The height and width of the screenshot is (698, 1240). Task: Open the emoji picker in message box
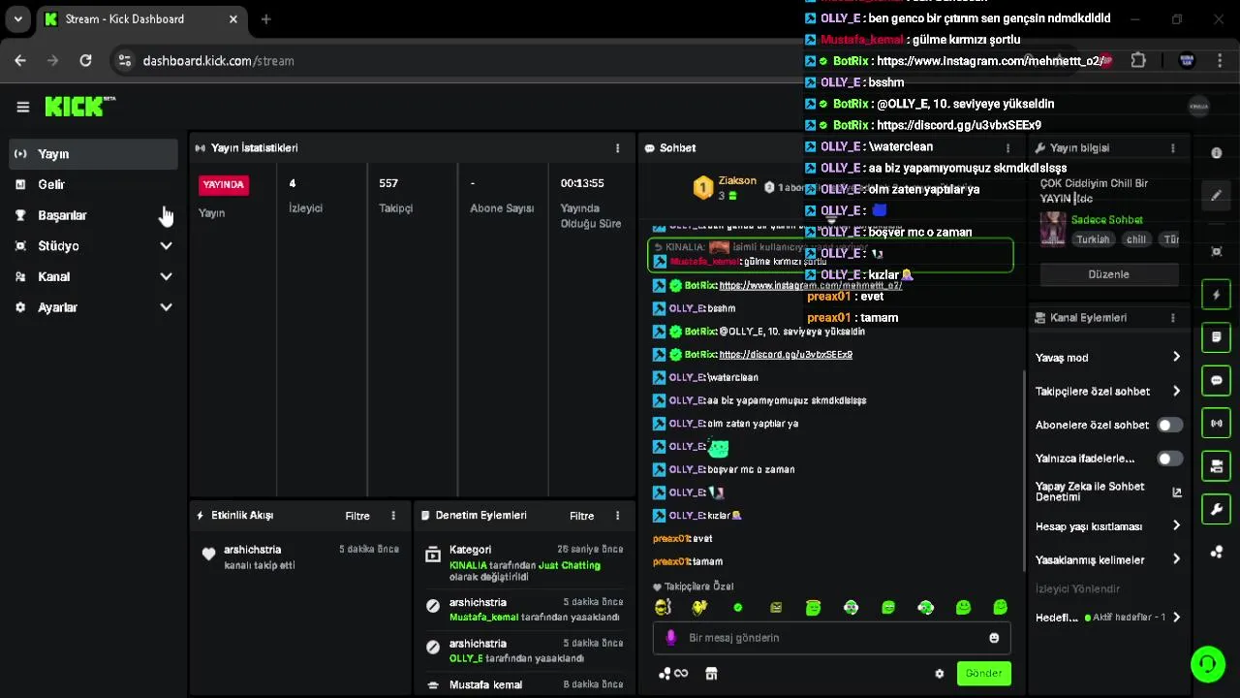coord(994,638)
